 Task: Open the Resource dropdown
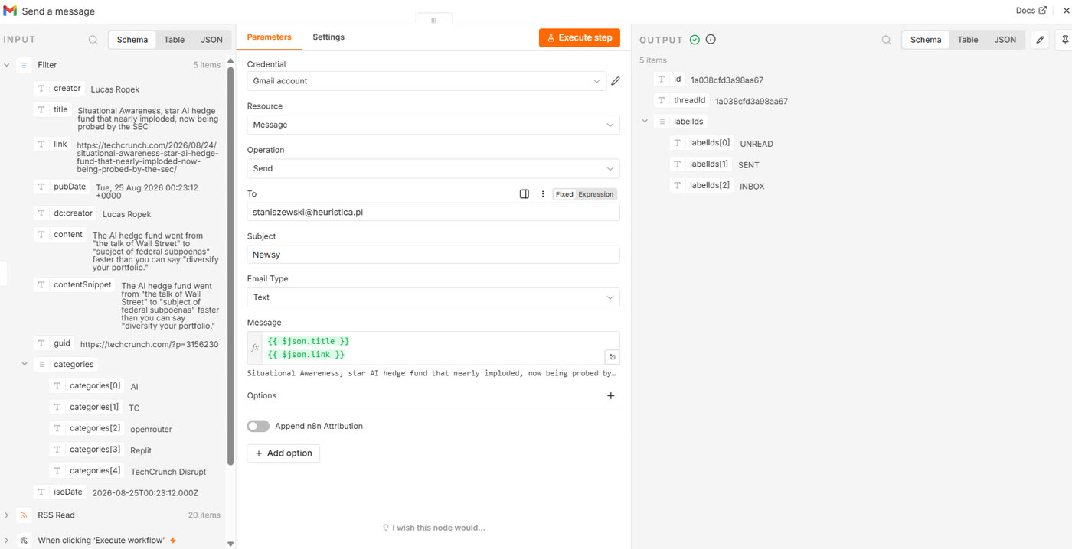click(x=433, y=125)
